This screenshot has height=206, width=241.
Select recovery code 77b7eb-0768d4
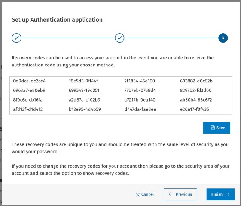click(140, 90)
